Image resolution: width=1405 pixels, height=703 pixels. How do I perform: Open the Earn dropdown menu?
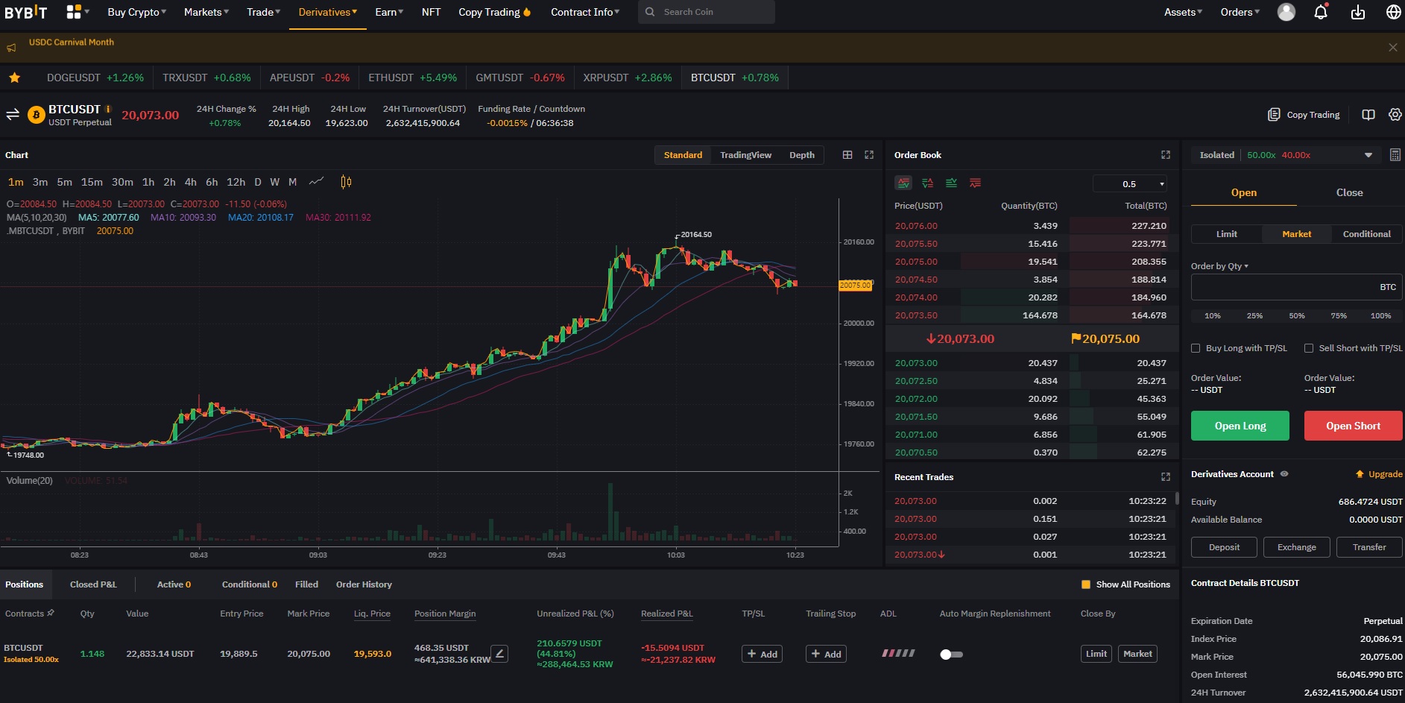point(389,12)
